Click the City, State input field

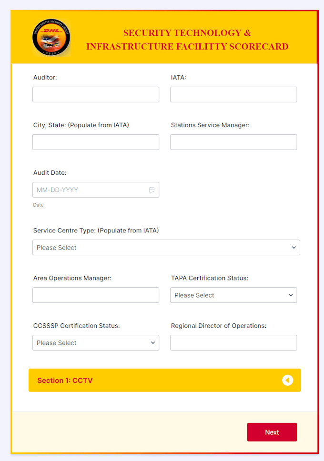coord(95,142)
